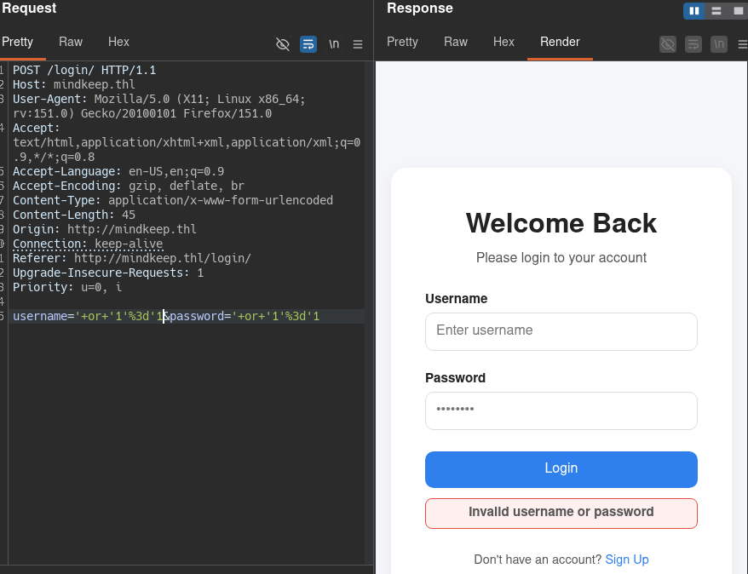Select the combined tabs layout icon
This screenshot has height=574, width=748.
coord(738,10)
